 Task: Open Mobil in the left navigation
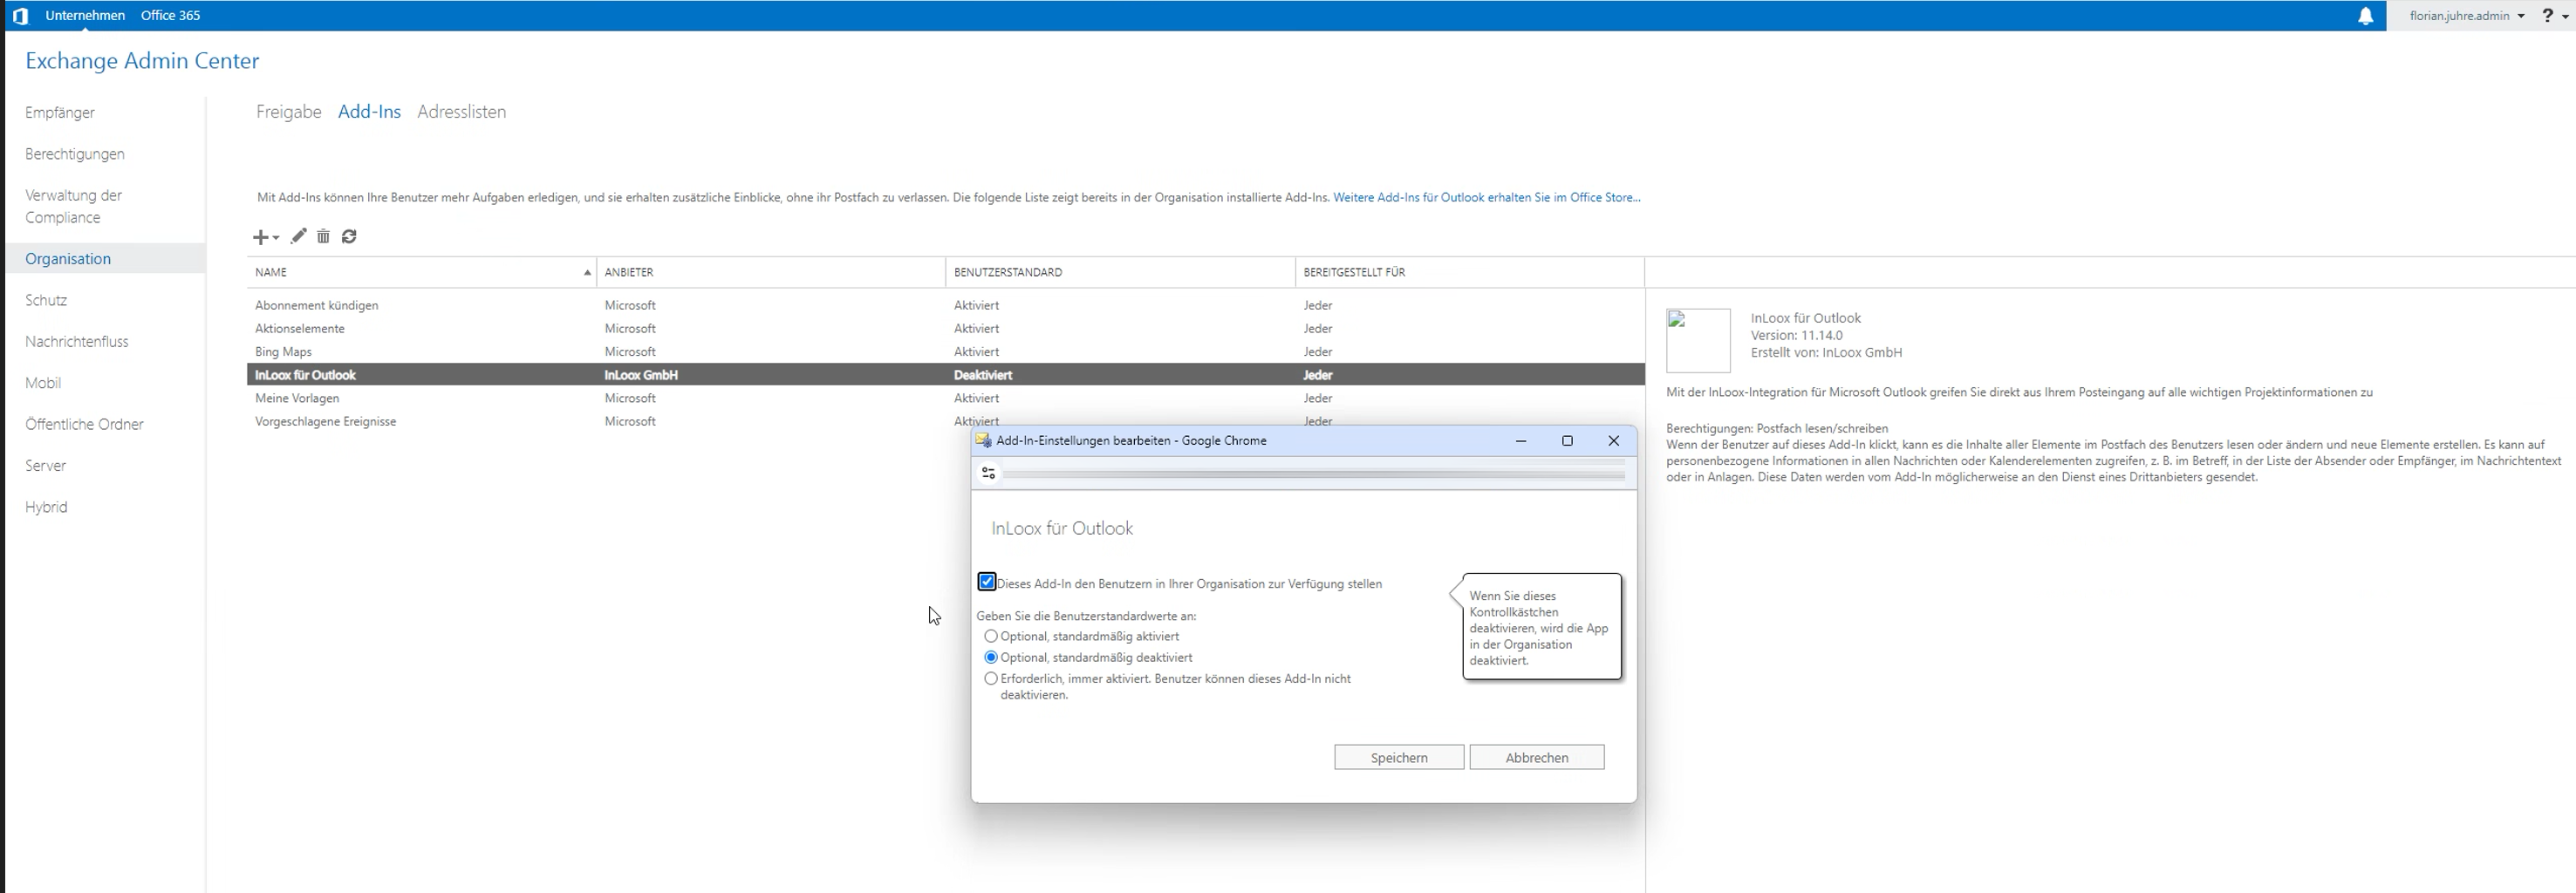pyautogui.click(x=43, y=383)
